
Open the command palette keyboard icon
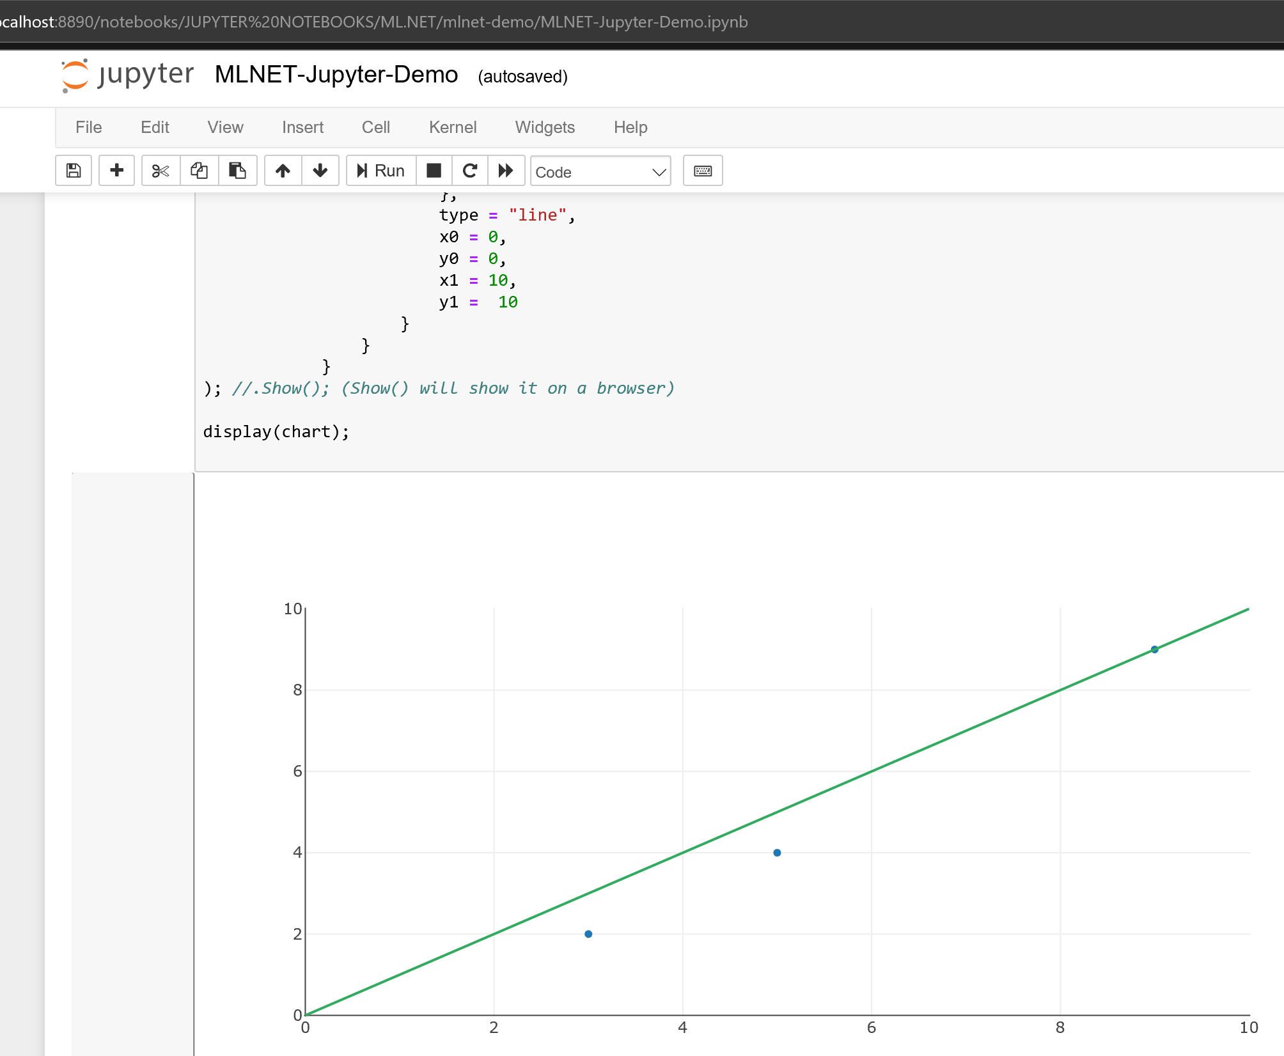click(x=702, y=171)
